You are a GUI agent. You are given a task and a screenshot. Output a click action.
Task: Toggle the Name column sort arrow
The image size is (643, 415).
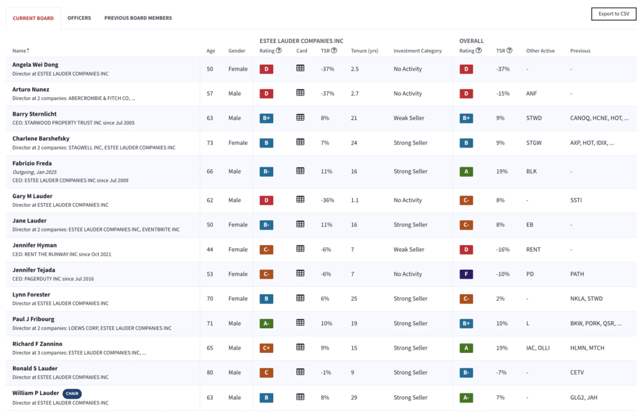[28, 50]
